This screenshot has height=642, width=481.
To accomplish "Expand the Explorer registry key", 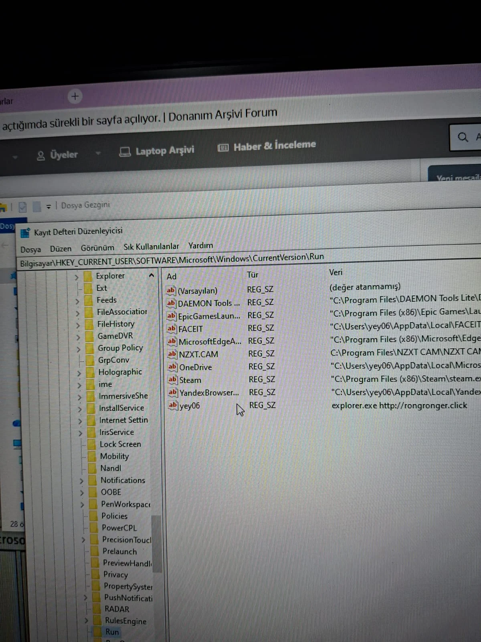I will 77,277.
